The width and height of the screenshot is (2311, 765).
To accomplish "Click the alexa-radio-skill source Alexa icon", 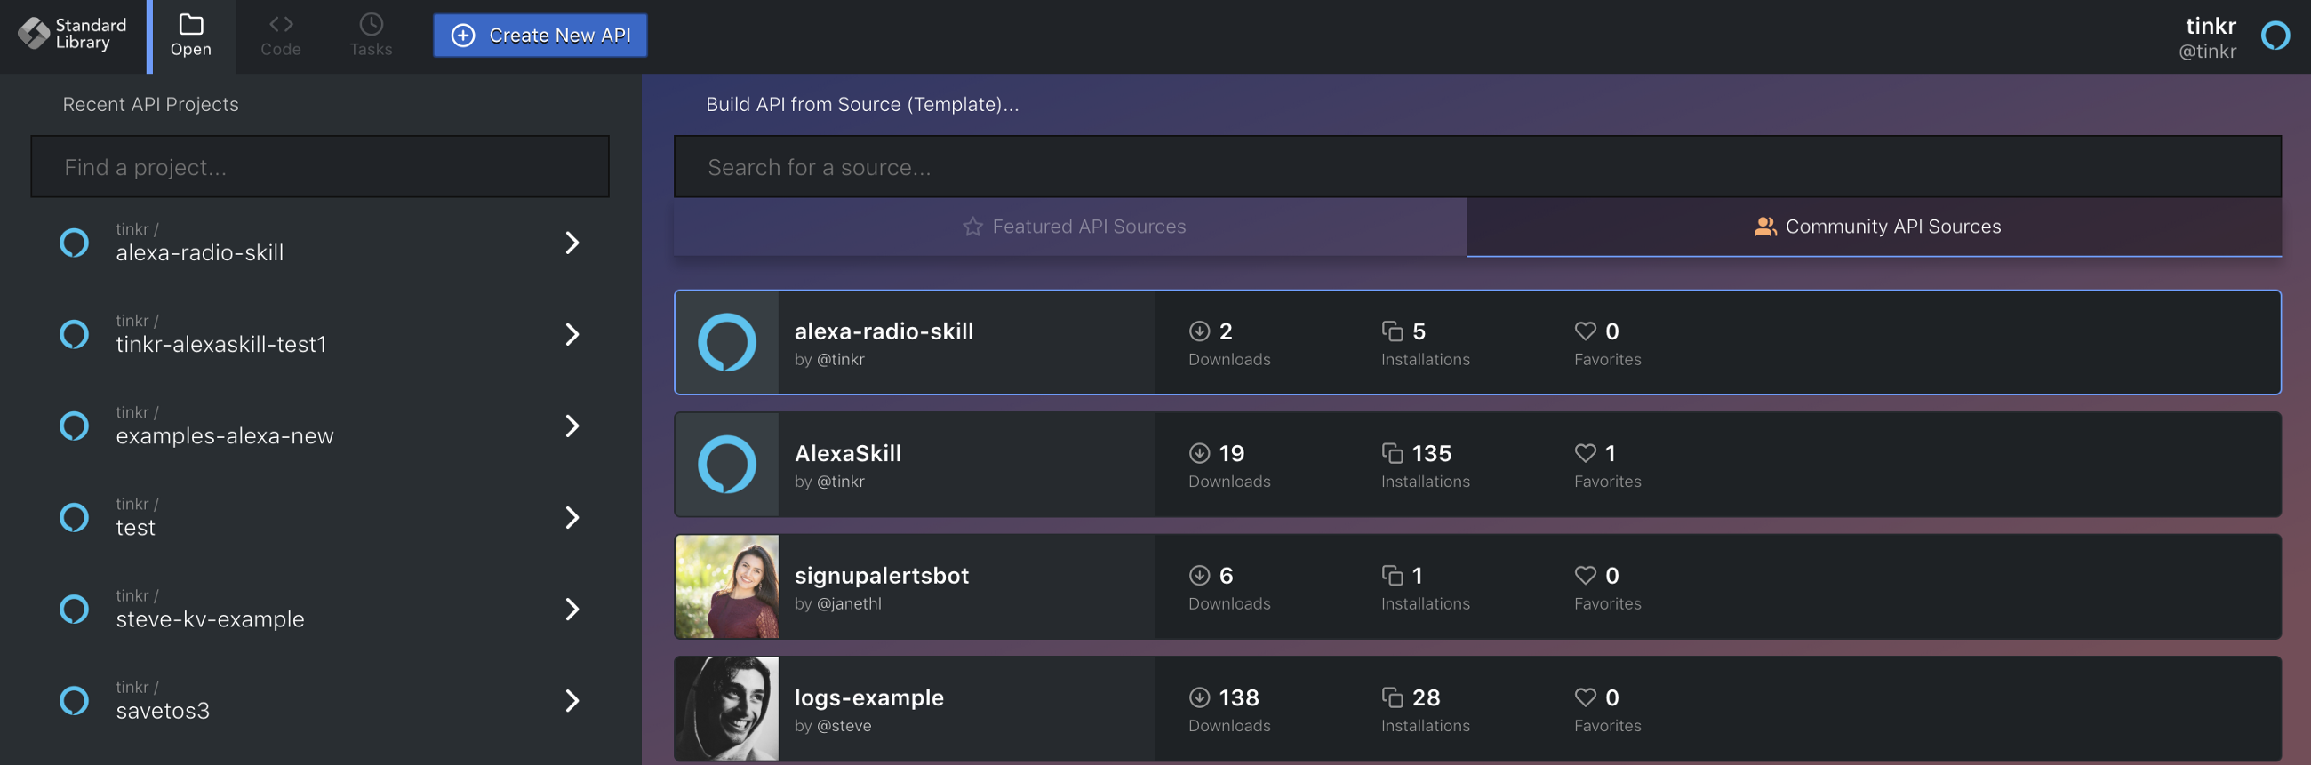I will 727,342.
